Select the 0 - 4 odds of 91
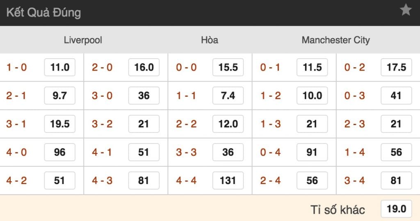The height and width of the screenshot is (221, 420). coord(312,152)
